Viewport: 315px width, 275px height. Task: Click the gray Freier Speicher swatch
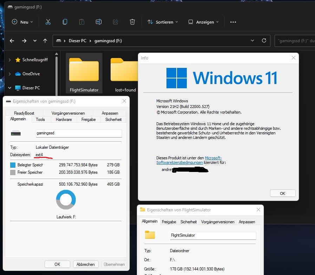click(x=13, y=172)
